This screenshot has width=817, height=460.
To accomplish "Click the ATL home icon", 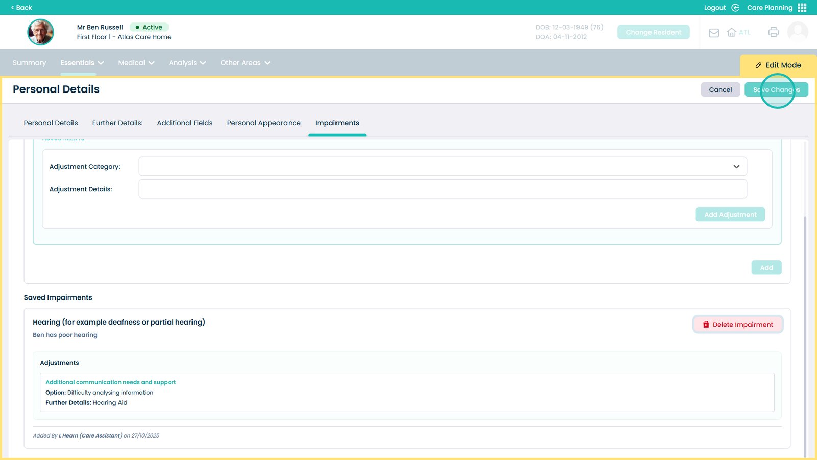I will tap(732, 33).
